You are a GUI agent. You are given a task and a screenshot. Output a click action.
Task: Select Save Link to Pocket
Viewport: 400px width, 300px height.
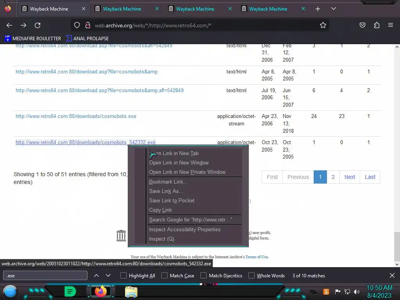tap(194, 201)
